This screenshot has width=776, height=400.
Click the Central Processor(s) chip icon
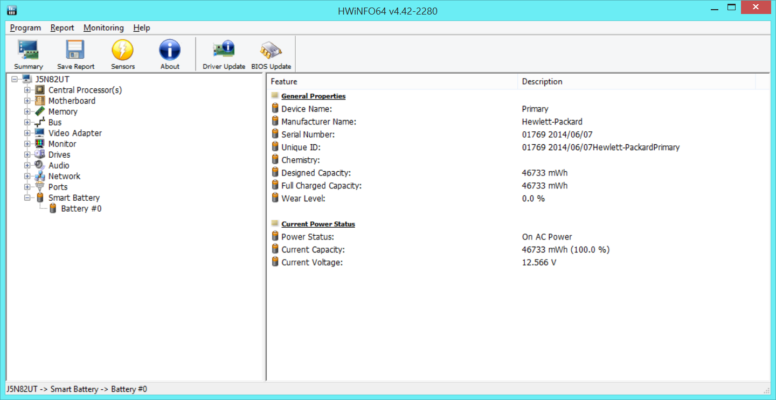40,90
